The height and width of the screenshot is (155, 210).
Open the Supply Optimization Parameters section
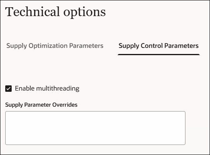pyautogui.click(x=55, y=46)
